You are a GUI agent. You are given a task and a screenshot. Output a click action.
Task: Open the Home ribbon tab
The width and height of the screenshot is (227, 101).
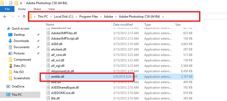pos(22,9)
